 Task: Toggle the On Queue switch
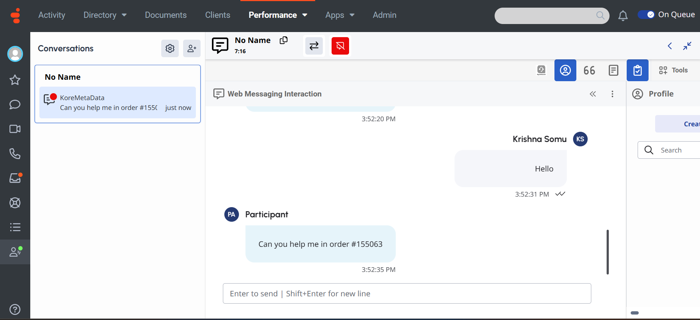pyautogui.click(x=646, y=15)
